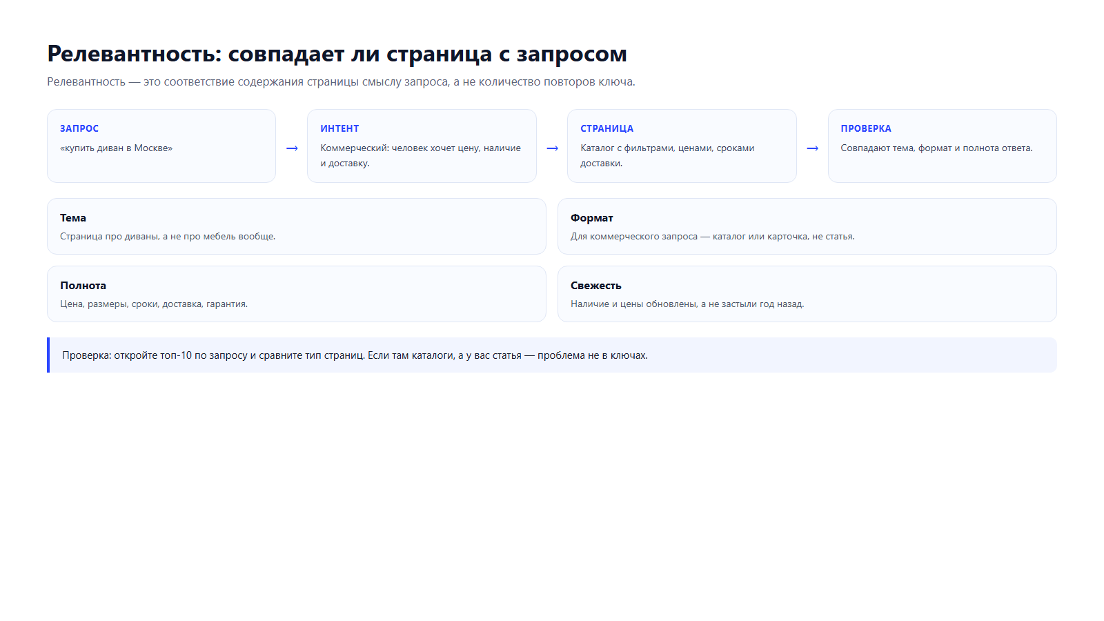The width and height of the screenshot is (1104, 621).
Task: Click 'Совпадают тема, формат и полнота ответа.'
Action: coord(936,148)
